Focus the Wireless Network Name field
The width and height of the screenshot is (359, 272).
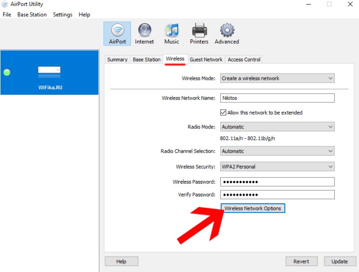pos(277,98)
